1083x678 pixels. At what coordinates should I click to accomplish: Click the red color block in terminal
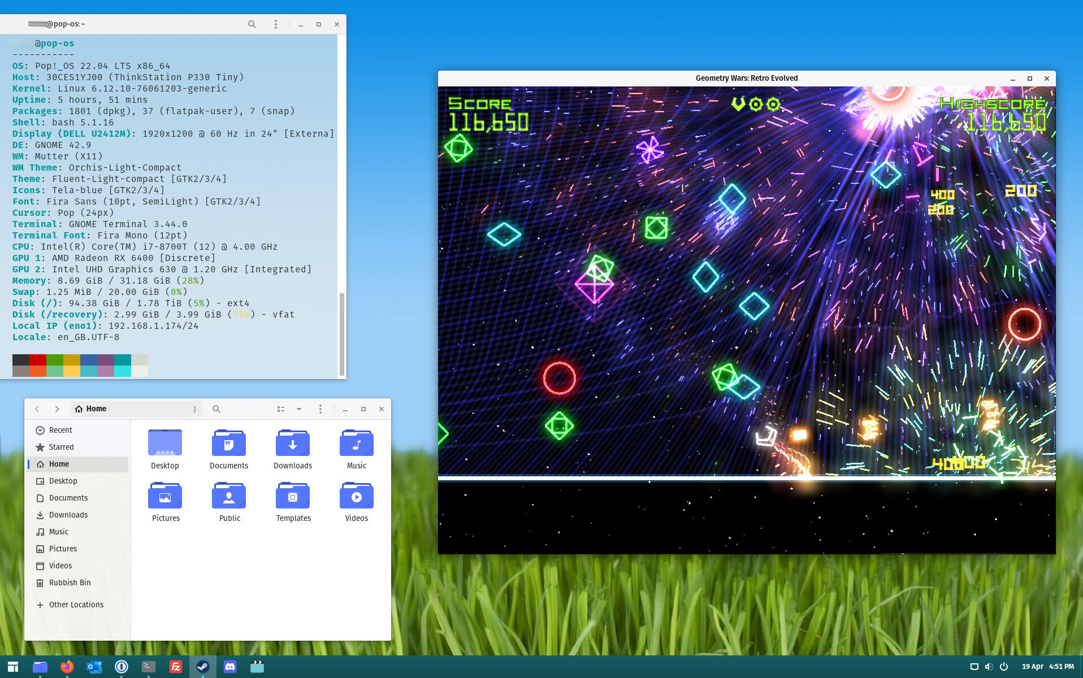point(38,360)
